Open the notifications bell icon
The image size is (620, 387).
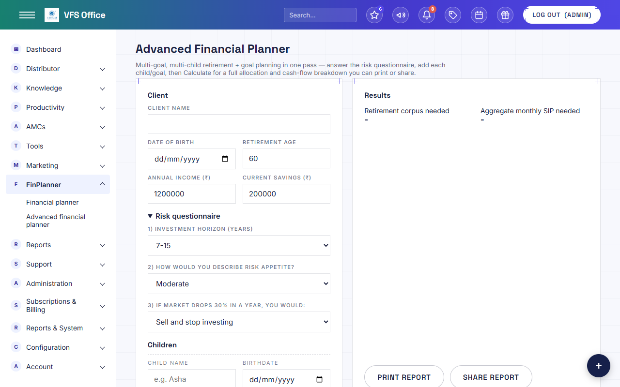click(x=427, y=15)
